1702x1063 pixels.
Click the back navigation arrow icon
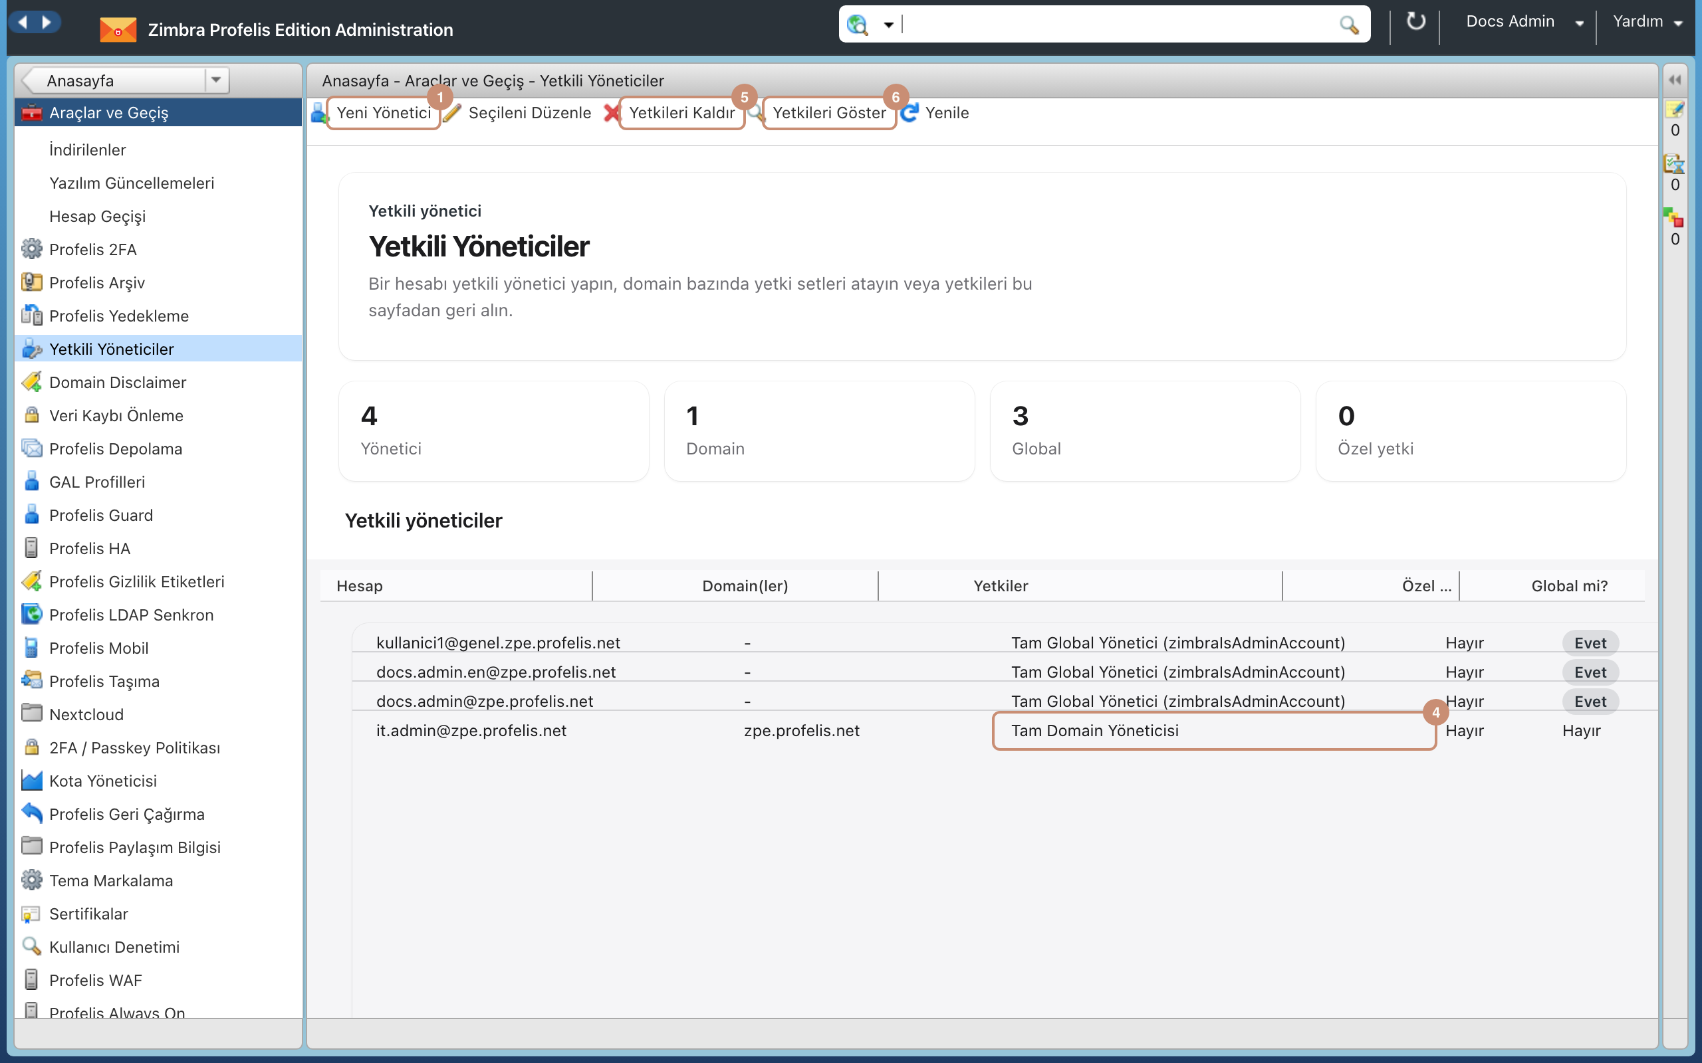coord(23,23)
